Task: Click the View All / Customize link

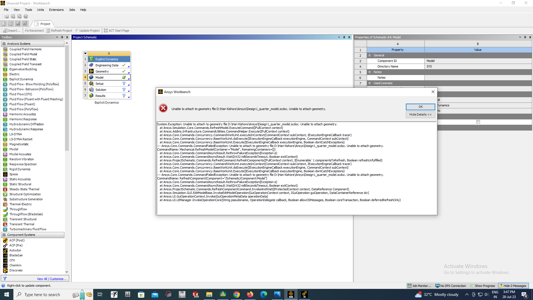Action: (x=52, y=279)
